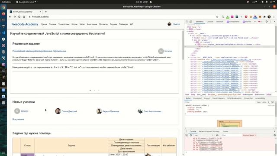The height and width of the screenshot is (156, 277).
Task: Bookmark this page with the star icon
Action: pyautogui.click(x=217, y=17)
